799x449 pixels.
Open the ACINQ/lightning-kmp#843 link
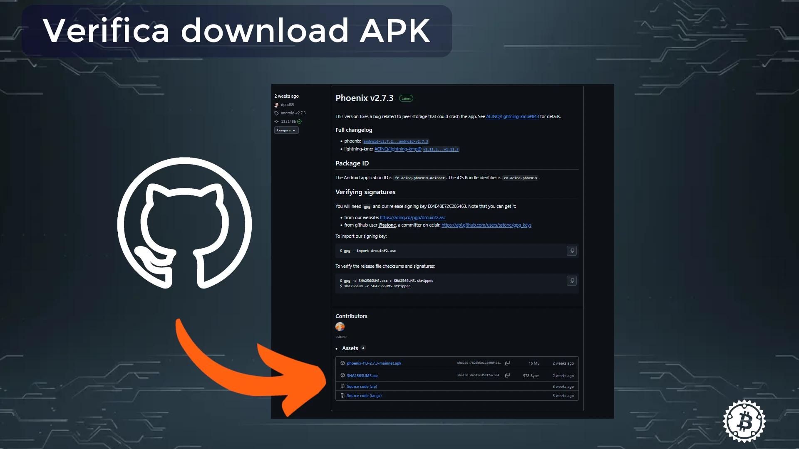point(512,116)
